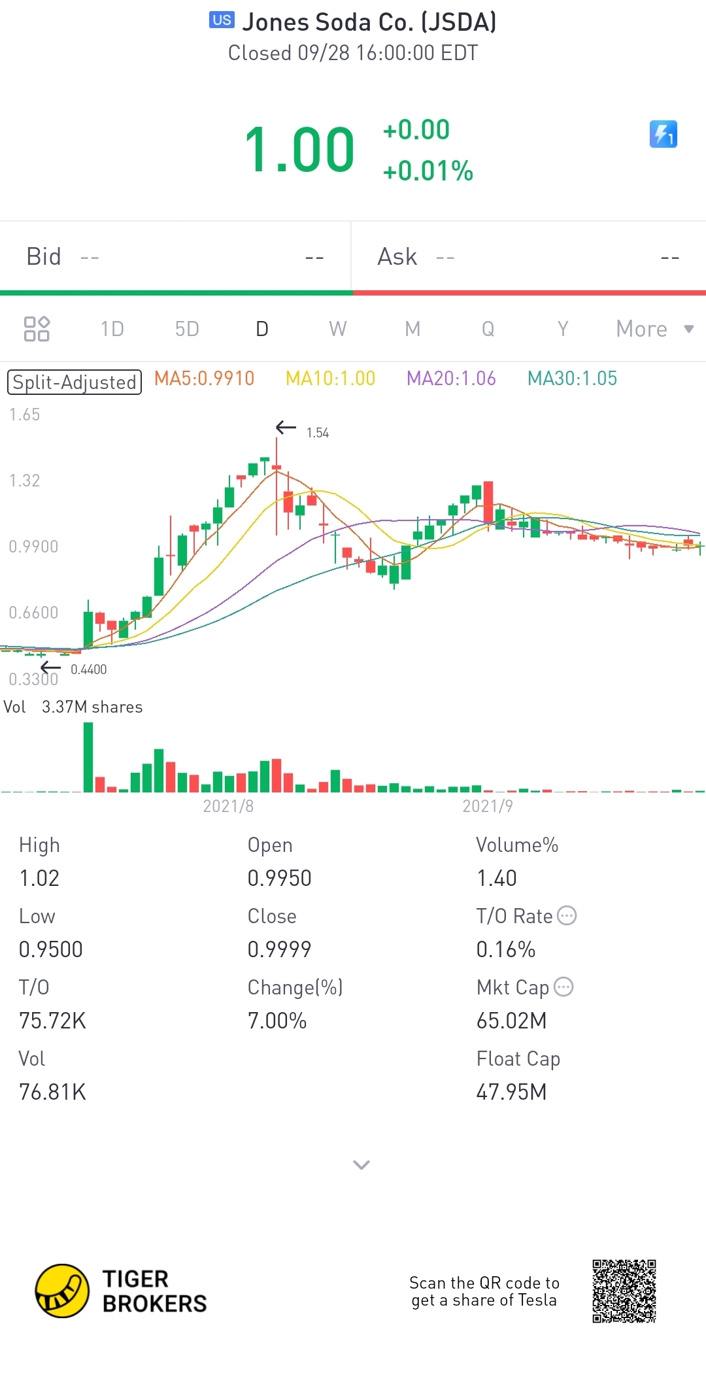Image resolution: width=706 pixels, height=1390 pixels.
Task: Select the D daily chart tab
Action: tap(262, 329)
